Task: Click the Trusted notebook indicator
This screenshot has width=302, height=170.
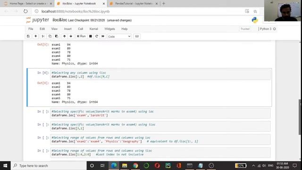Action: tap(245, 29)
